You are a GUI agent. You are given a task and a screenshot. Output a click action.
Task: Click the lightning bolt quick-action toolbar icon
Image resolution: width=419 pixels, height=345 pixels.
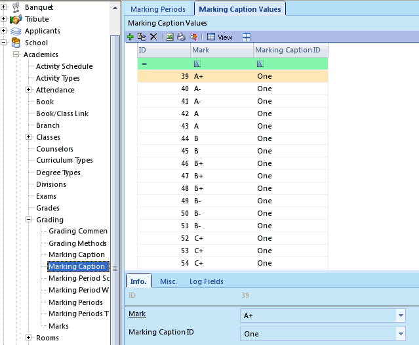(193, 37)
